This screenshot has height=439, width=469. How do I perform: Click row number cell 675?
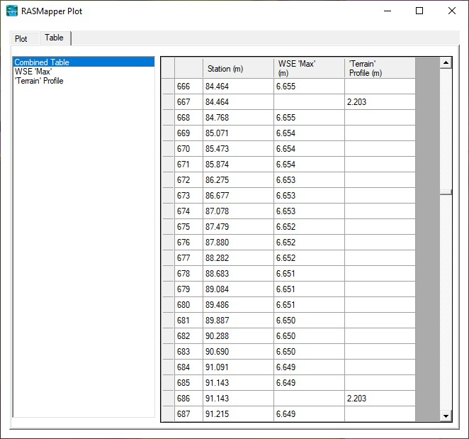[188, 227]
